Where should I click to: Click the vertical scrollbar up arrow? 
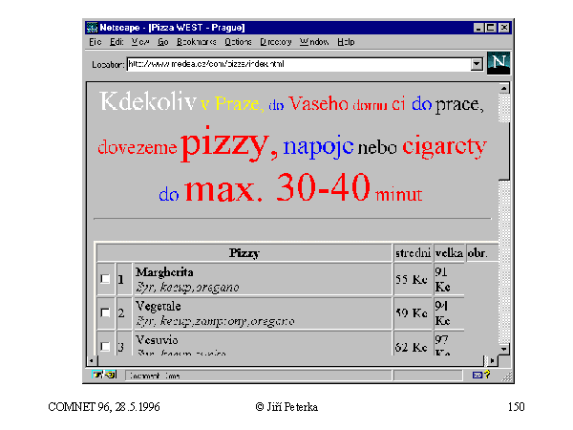coord(504,88)
